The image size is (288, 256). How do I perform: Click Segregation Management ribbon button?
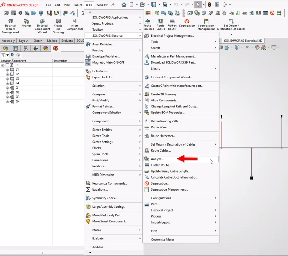tap(206, 25)
